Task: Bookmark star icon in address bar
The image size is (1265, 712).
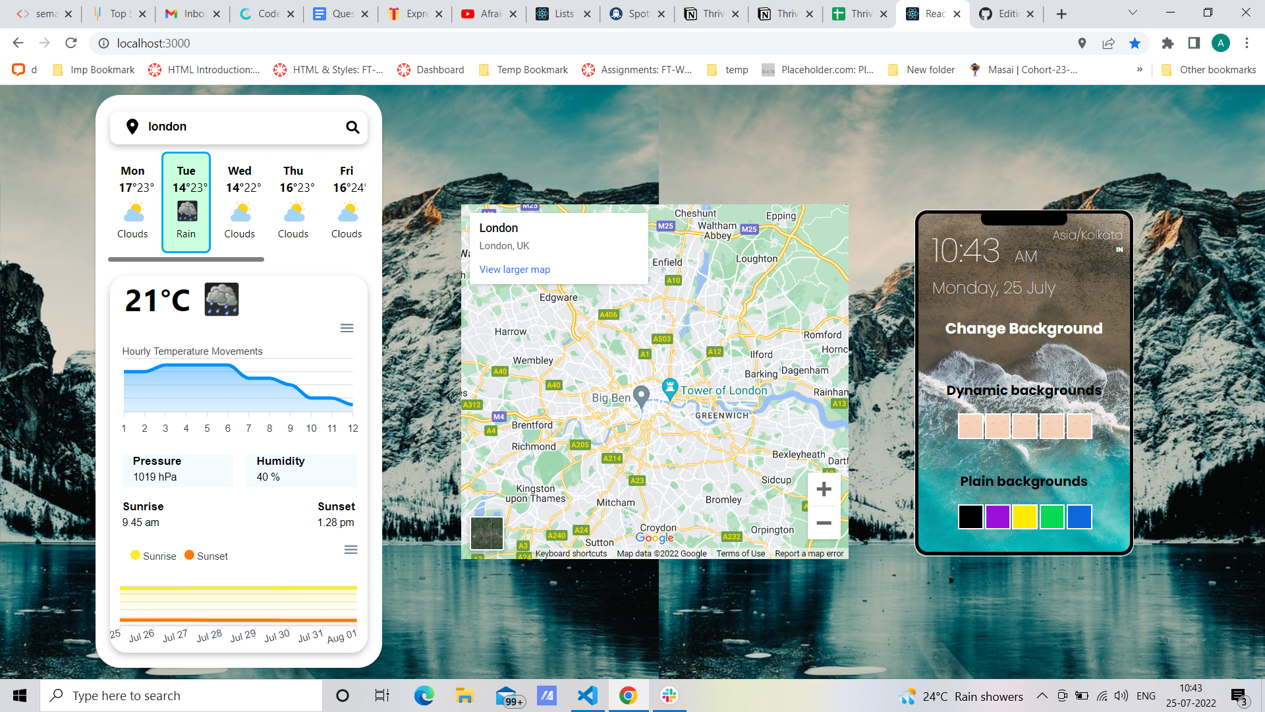Action: tap(1135, 44)
